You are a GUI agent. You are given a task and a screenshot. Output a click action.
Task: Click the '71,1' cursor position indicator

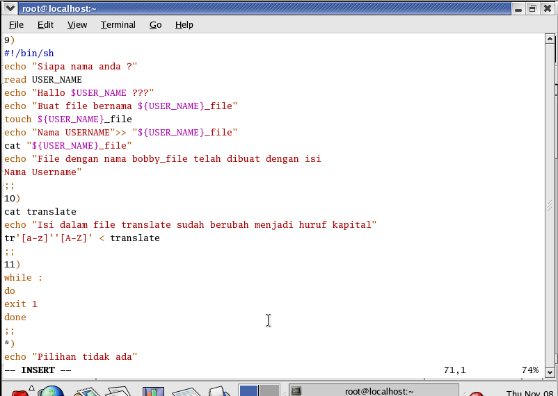pos(455,370)
